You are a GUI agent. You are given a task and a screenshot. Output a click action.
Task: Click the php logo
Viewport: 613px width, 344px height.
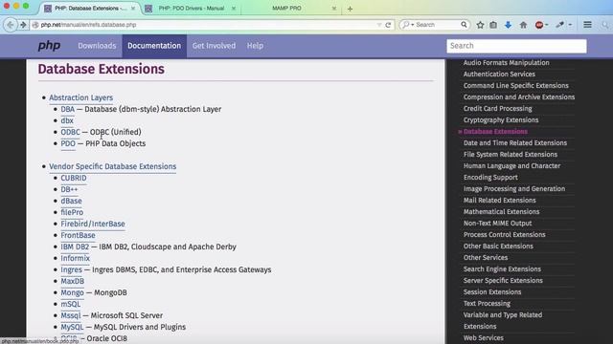pos(49,46)
